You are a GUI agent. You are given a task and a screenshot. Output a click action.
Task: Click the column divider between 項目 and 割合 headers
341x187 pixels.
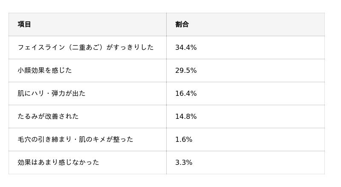click(x=166, y=24)
